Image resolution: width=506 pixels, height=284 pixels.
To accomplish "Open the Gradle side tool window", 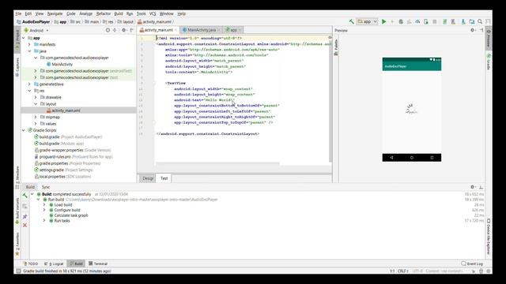I will (489, 62).
